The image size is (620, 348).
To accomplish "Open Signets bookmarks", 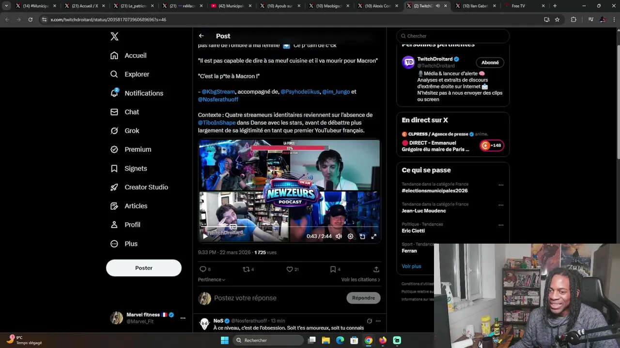I will (x=128, y=169).
